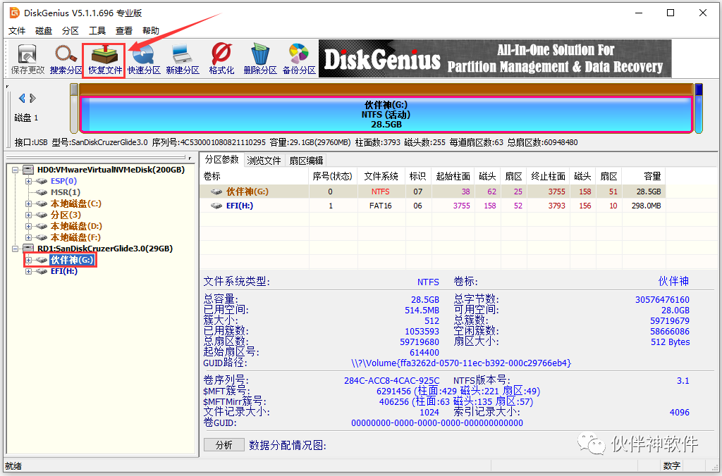Open the 分区 menu
The height and width of the screenshot is (476, 722).
[71, 31]
